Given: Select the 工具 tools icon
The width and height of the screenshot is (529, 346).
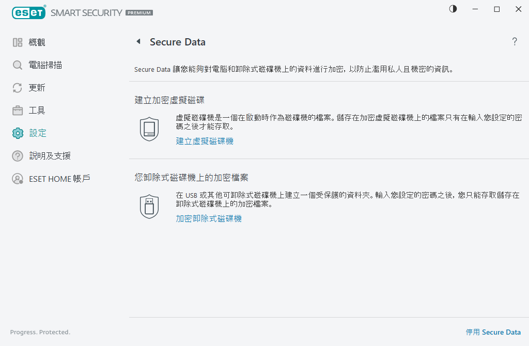Looking at the screenshot, I should click(x=18, y=110).
